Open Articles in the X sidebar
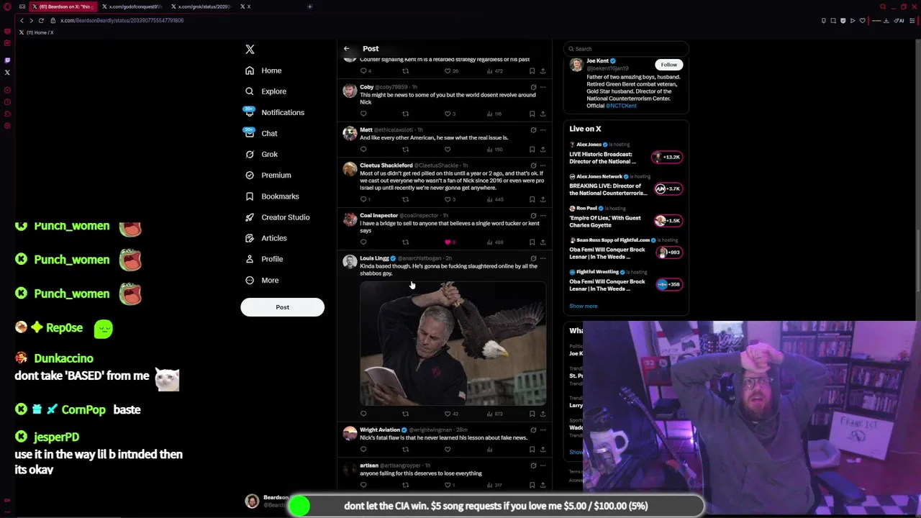Viewport: 921px width, 518px height. [x=266, y=237]
